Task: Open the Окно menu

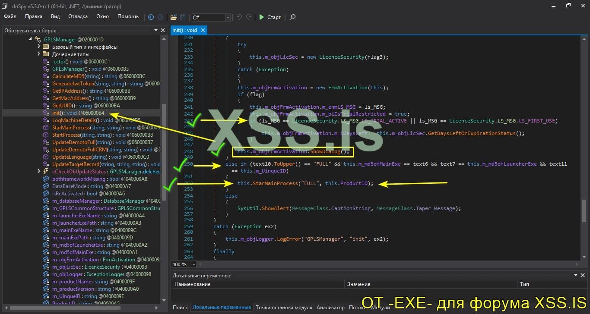Action: pyautogui.click(x=103, y=16)
